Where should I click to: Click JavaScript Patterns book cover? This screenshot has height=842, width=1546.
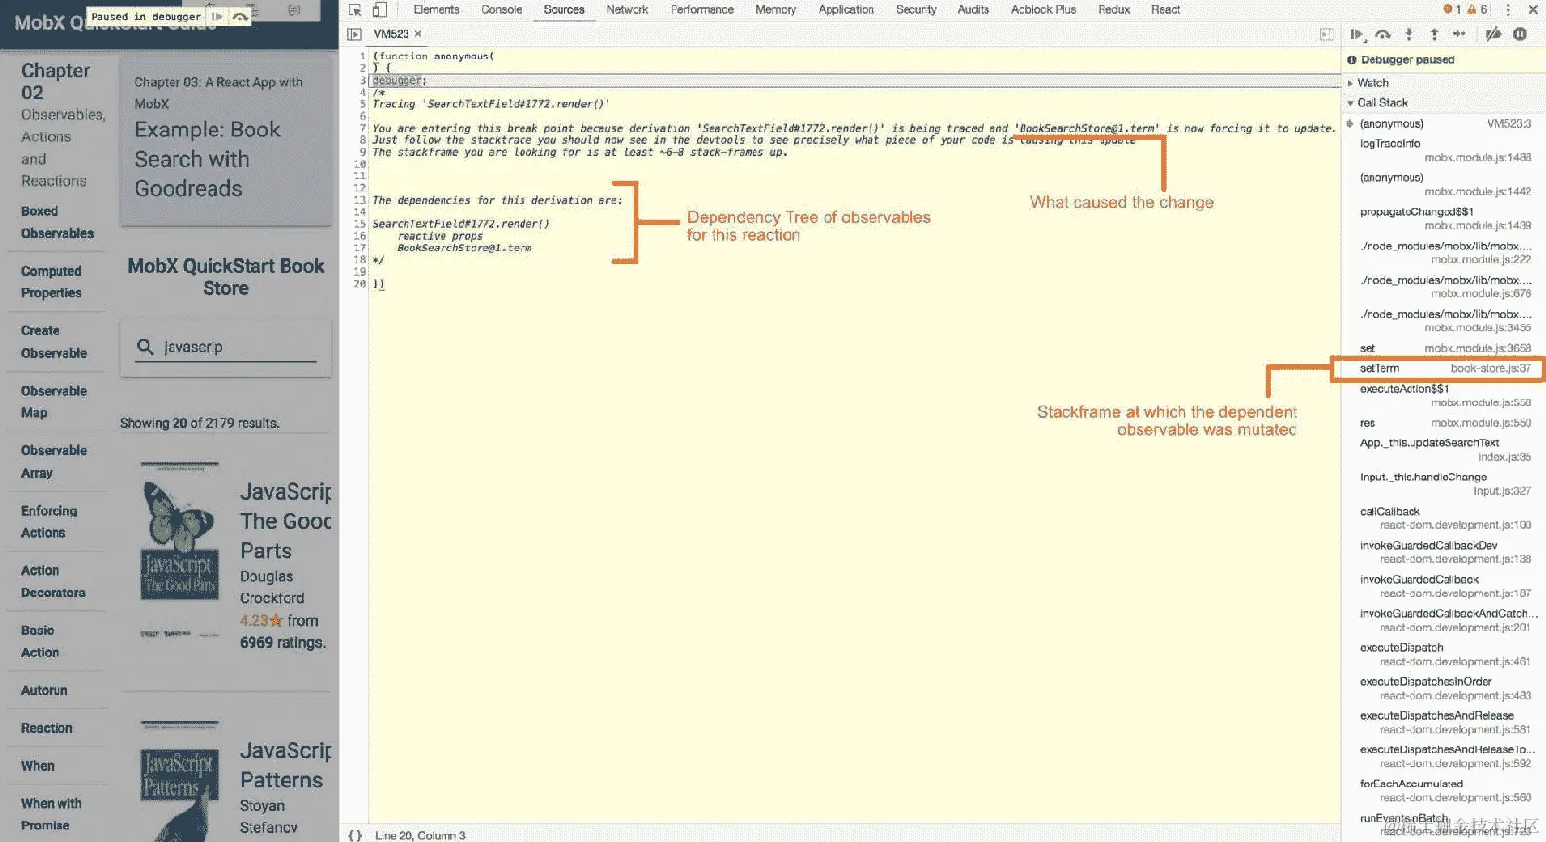[180, 782]
